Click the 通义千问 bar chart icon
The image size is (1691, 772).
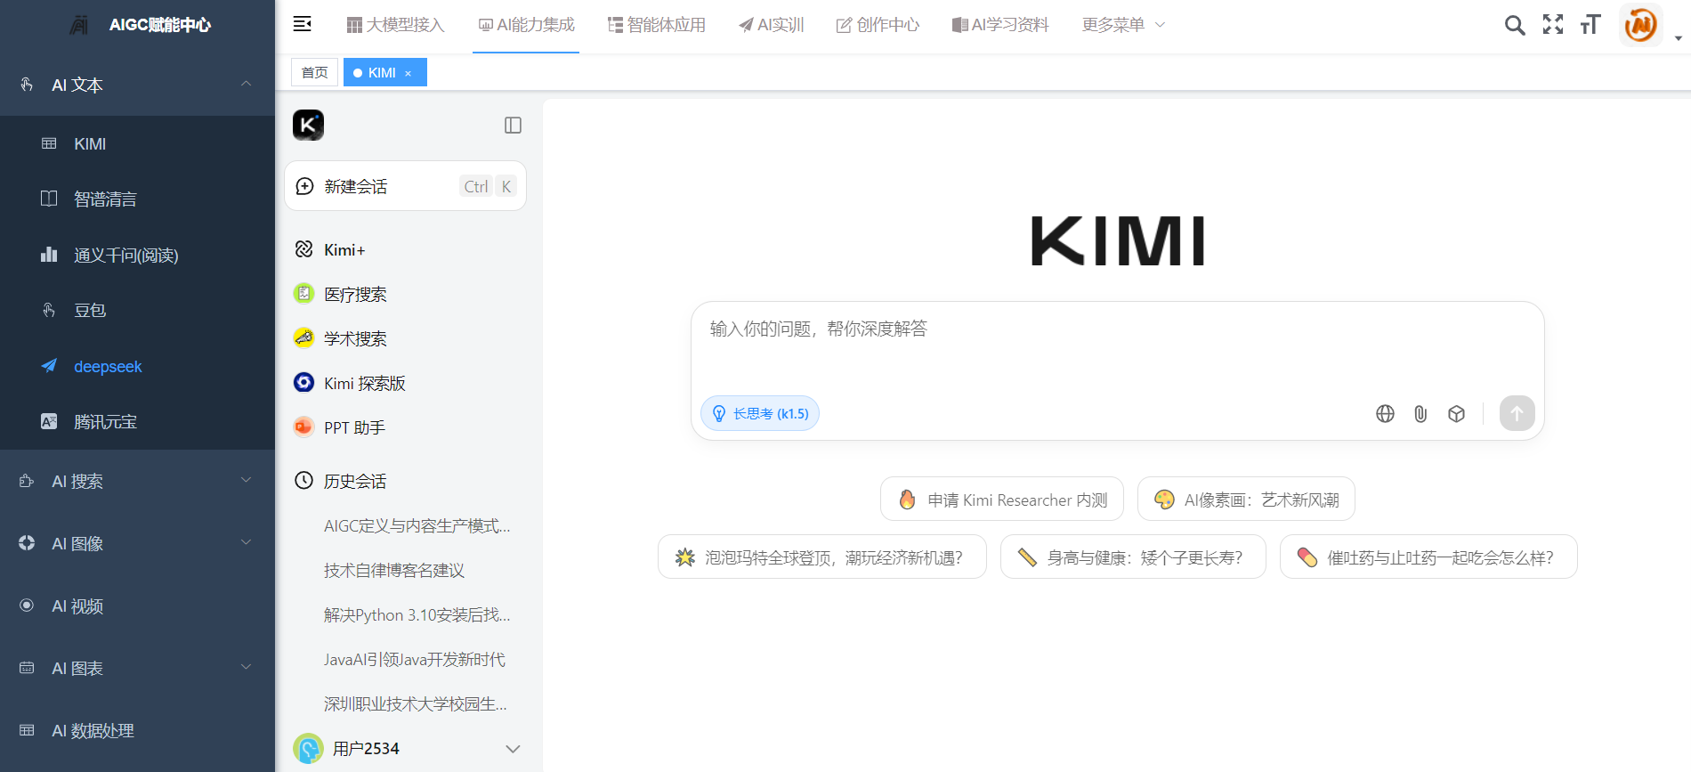49,255
